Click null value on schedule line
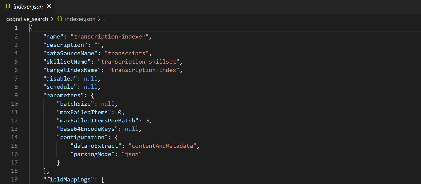This screenshot has height=184, width=421. tap(91, 87)
